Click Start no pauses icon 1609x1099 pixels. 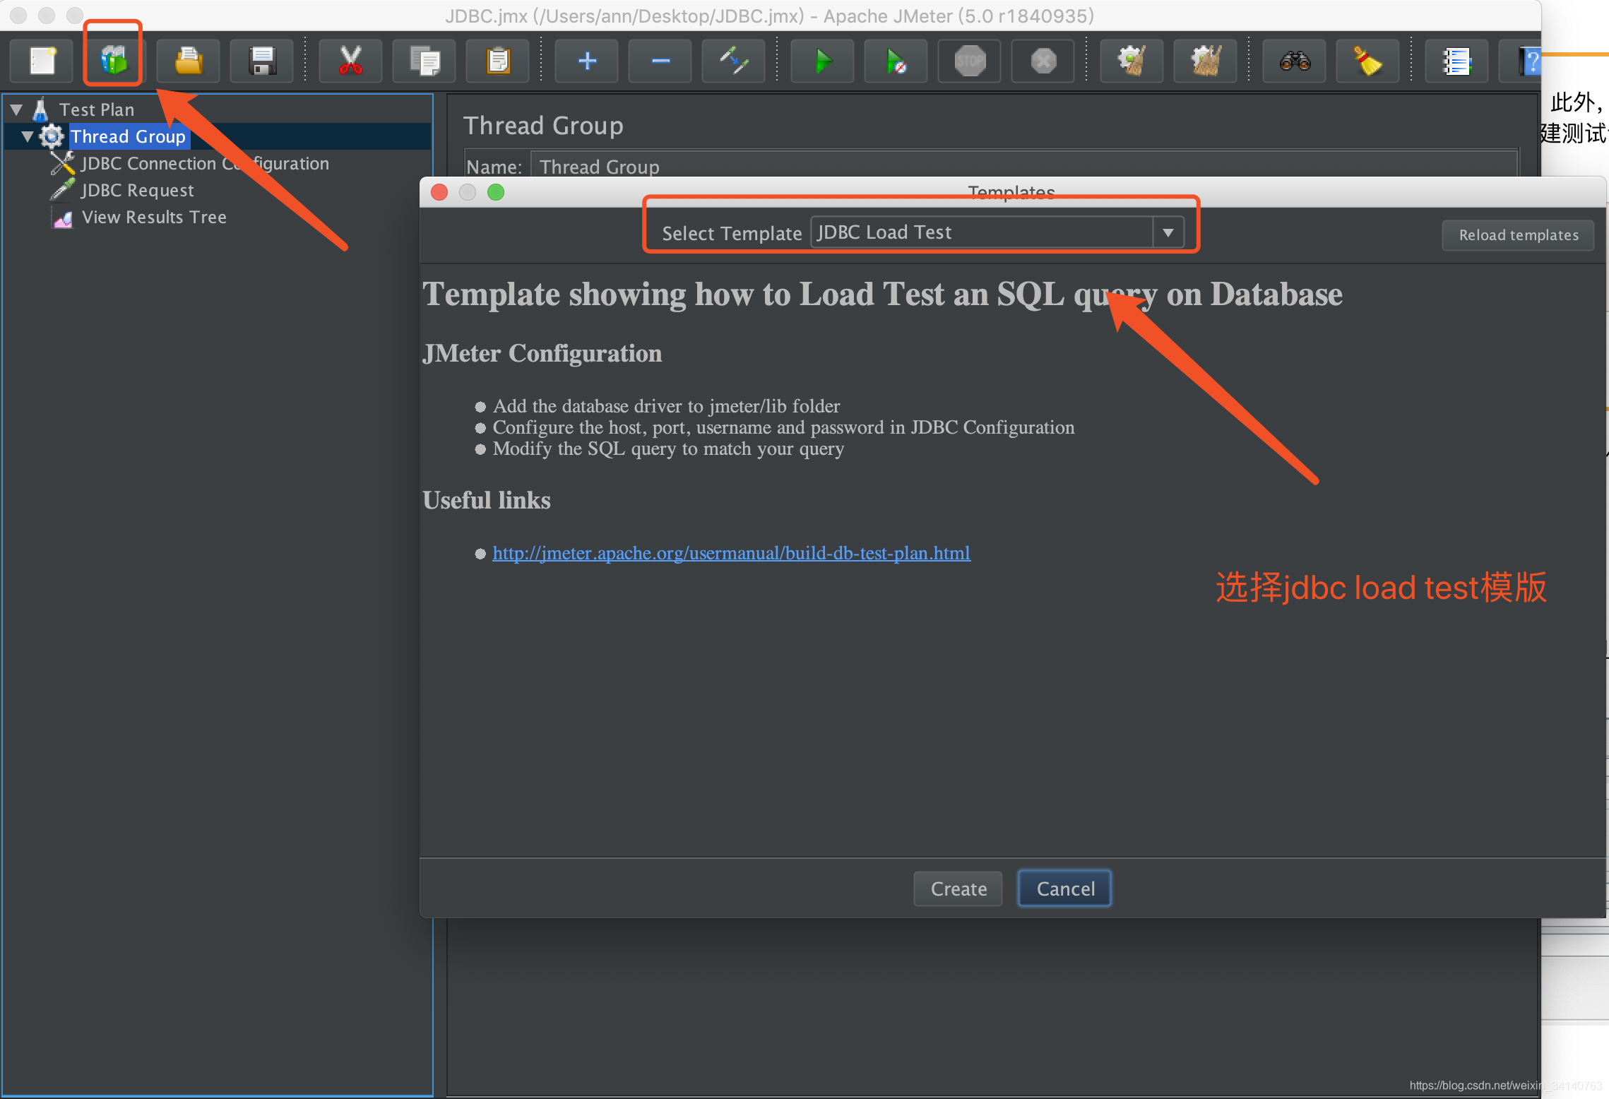[x=896, y=61]
